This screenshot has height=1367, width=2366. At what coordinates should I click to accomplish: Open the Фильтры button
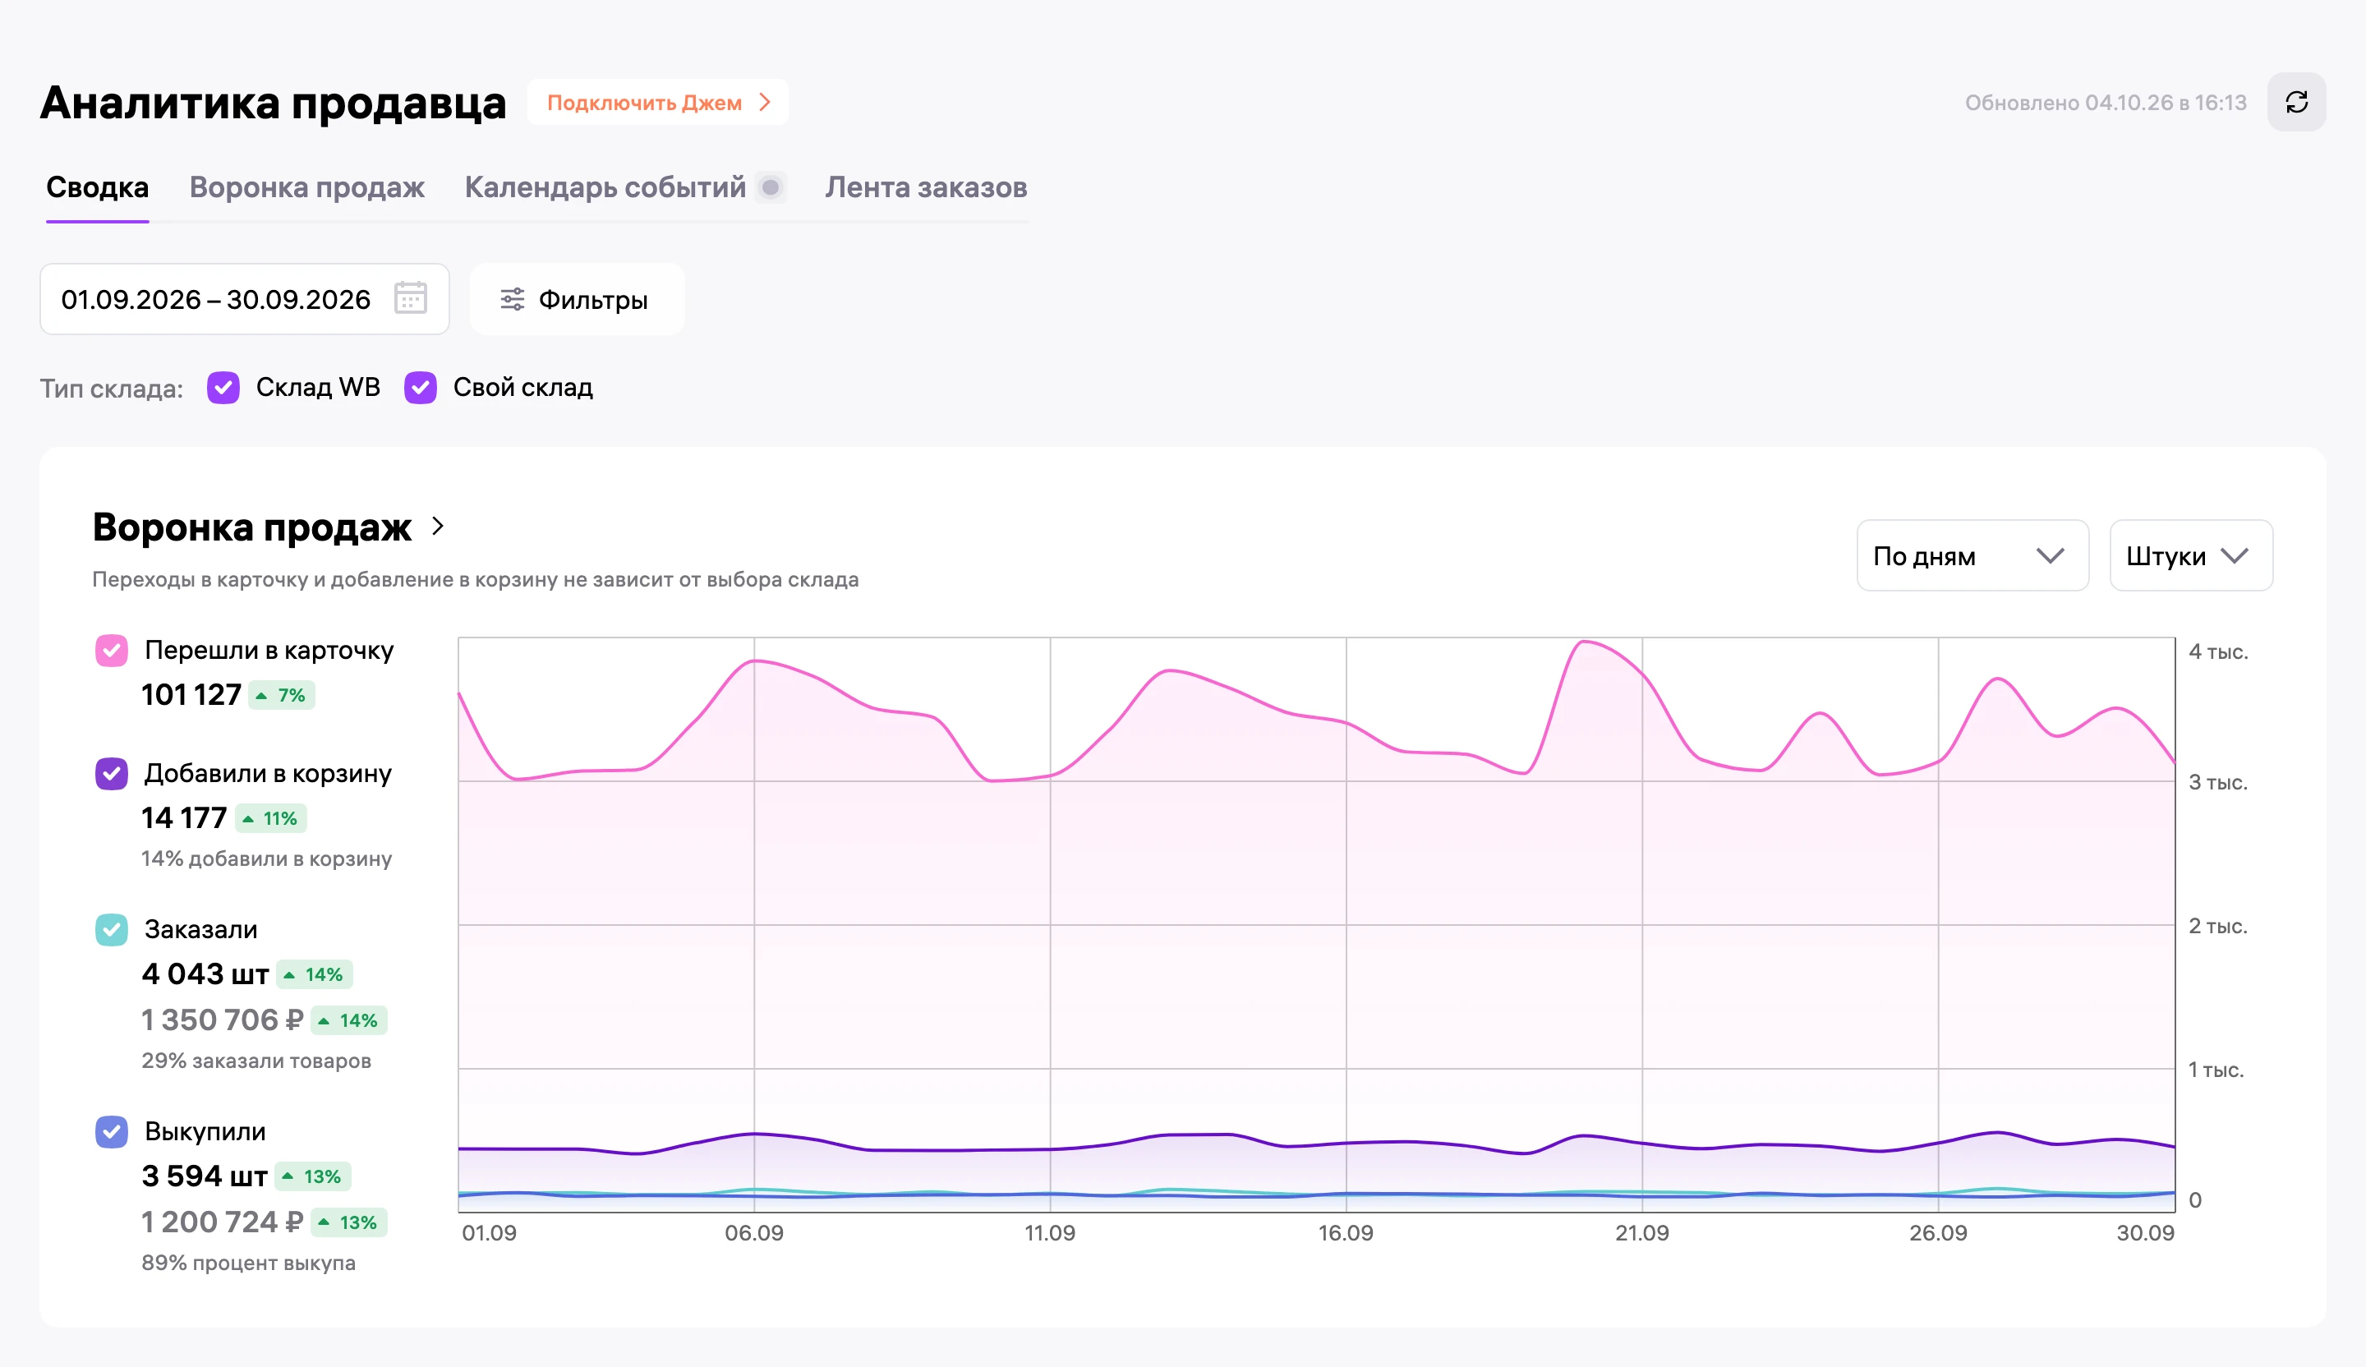coord(577,300)
